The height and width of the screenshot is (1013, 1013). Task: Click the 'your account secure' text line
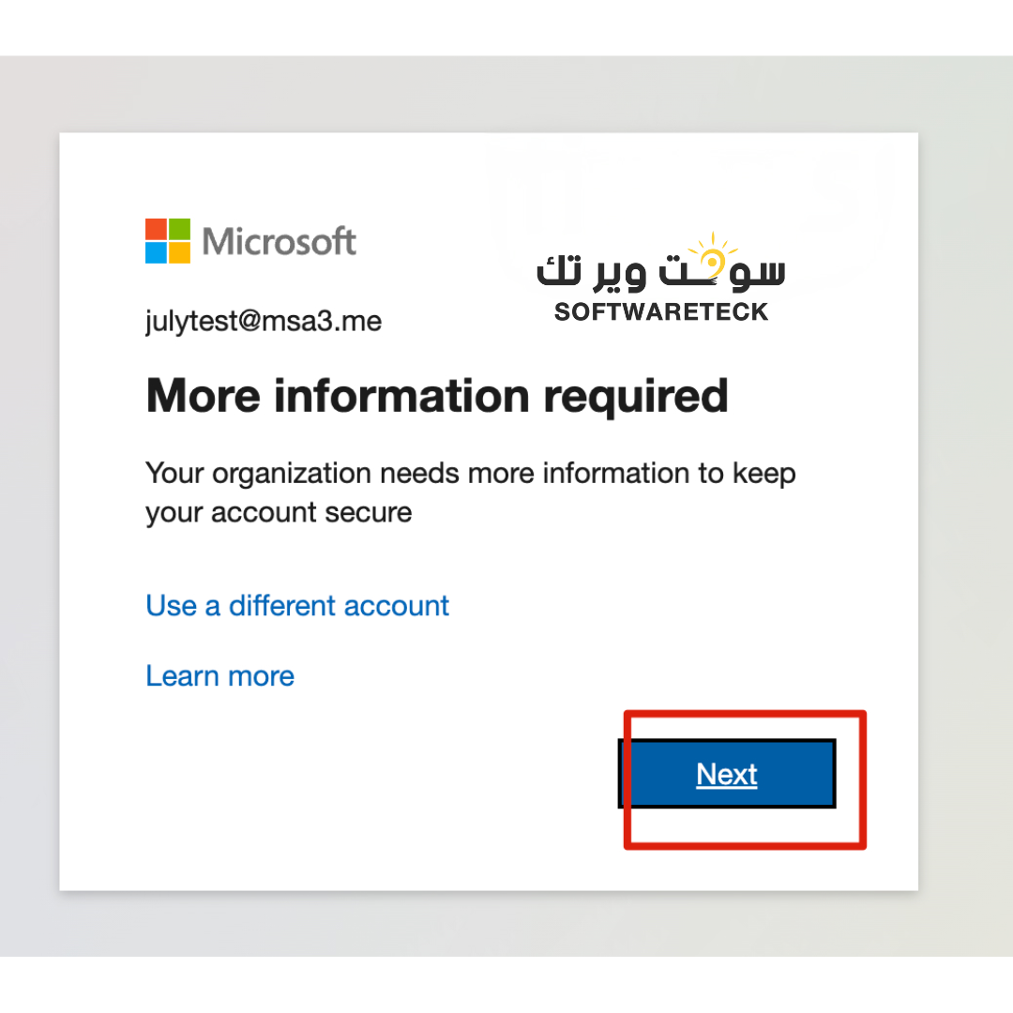279,513
